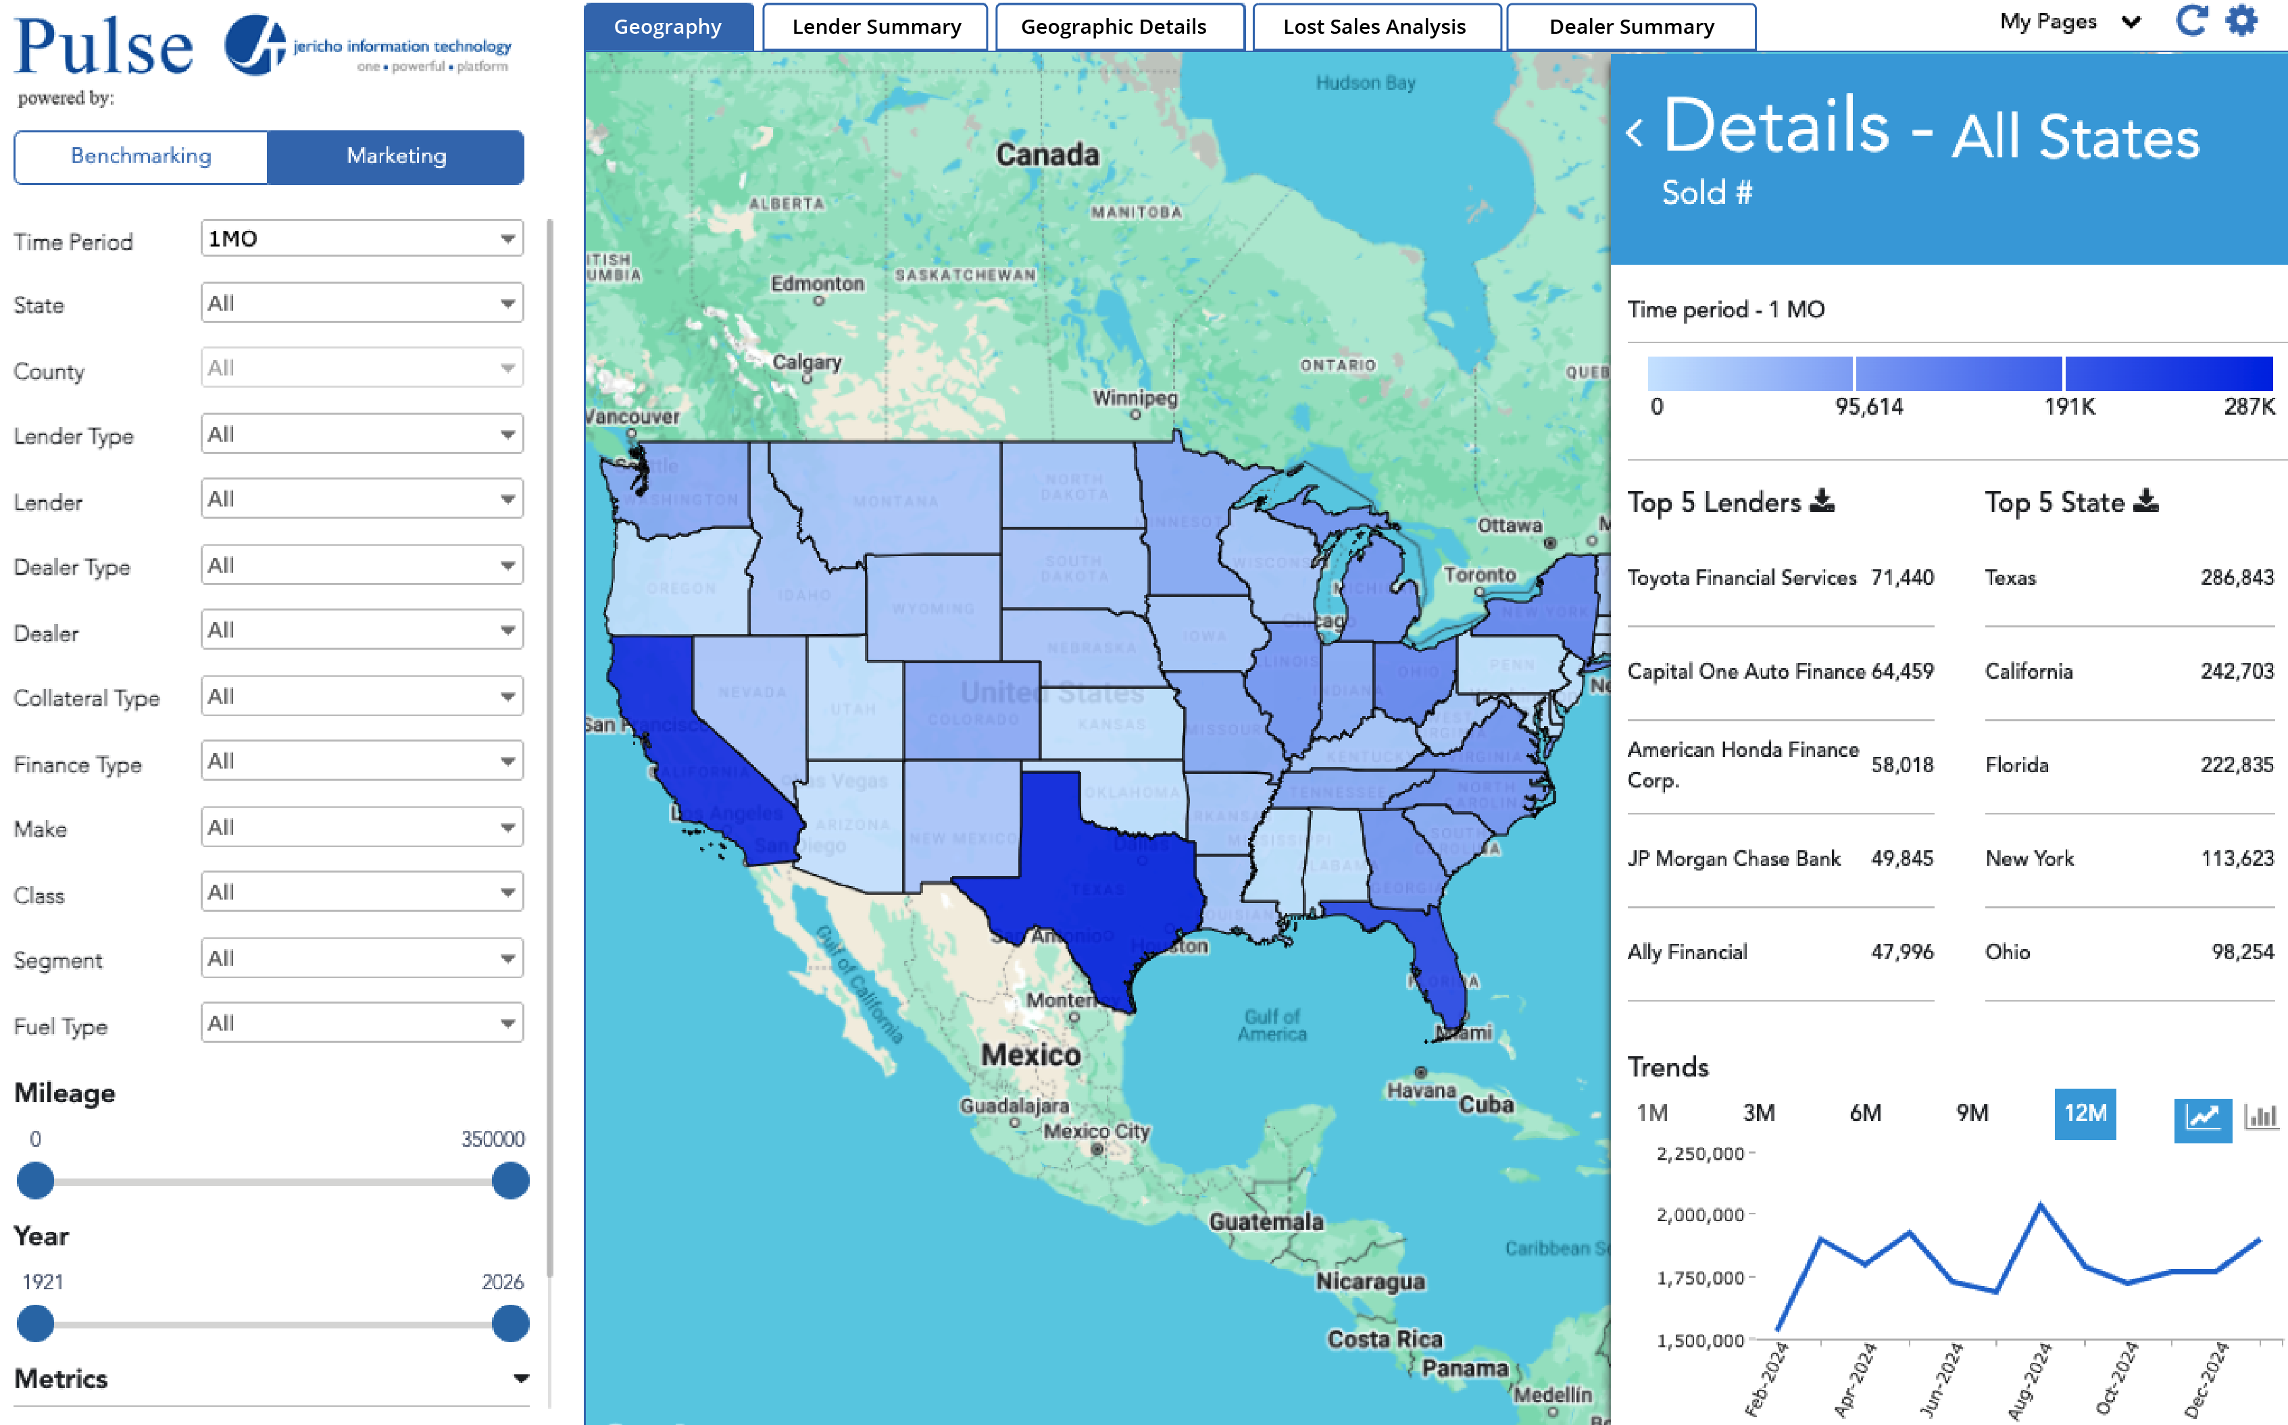Open the Collateral Type dropdown
This screenshot has width=2288, height=1425.
[x=362, y=696]
